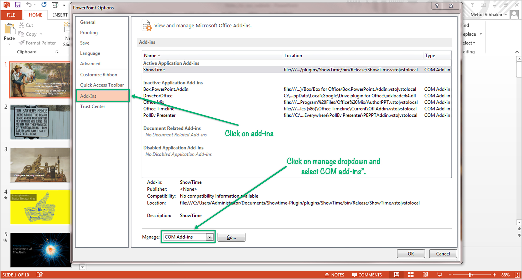Screen dimensions: 522x279
Task: Select the Format Painter tool
Action: coord(37,43)
